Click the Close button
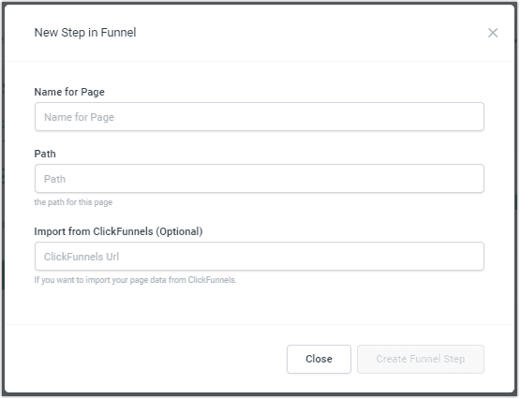This screenshot has height=399, width=520. pos(319,360)
